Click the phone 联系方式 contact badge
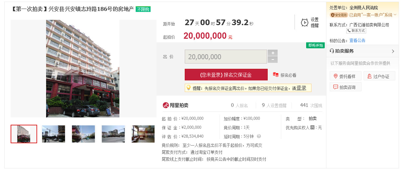403x176 pixels. pos(356,30)
